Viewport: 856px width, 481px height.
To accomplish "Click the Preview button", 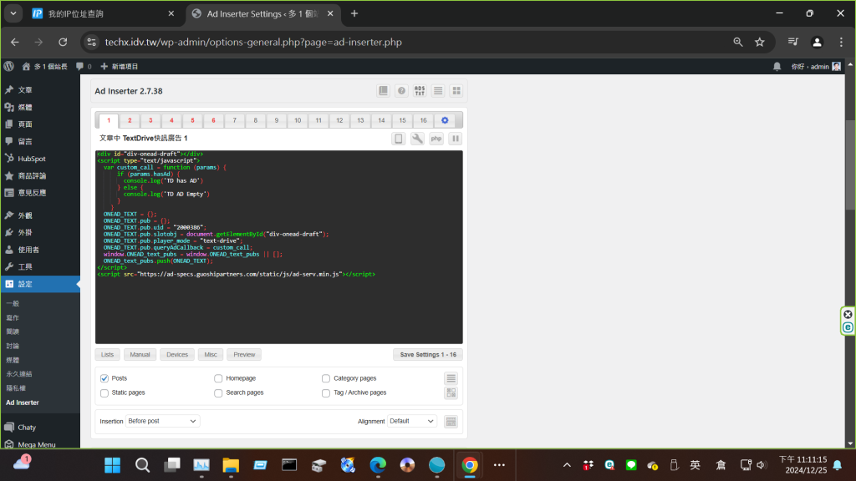I will [x=244, y=355].
